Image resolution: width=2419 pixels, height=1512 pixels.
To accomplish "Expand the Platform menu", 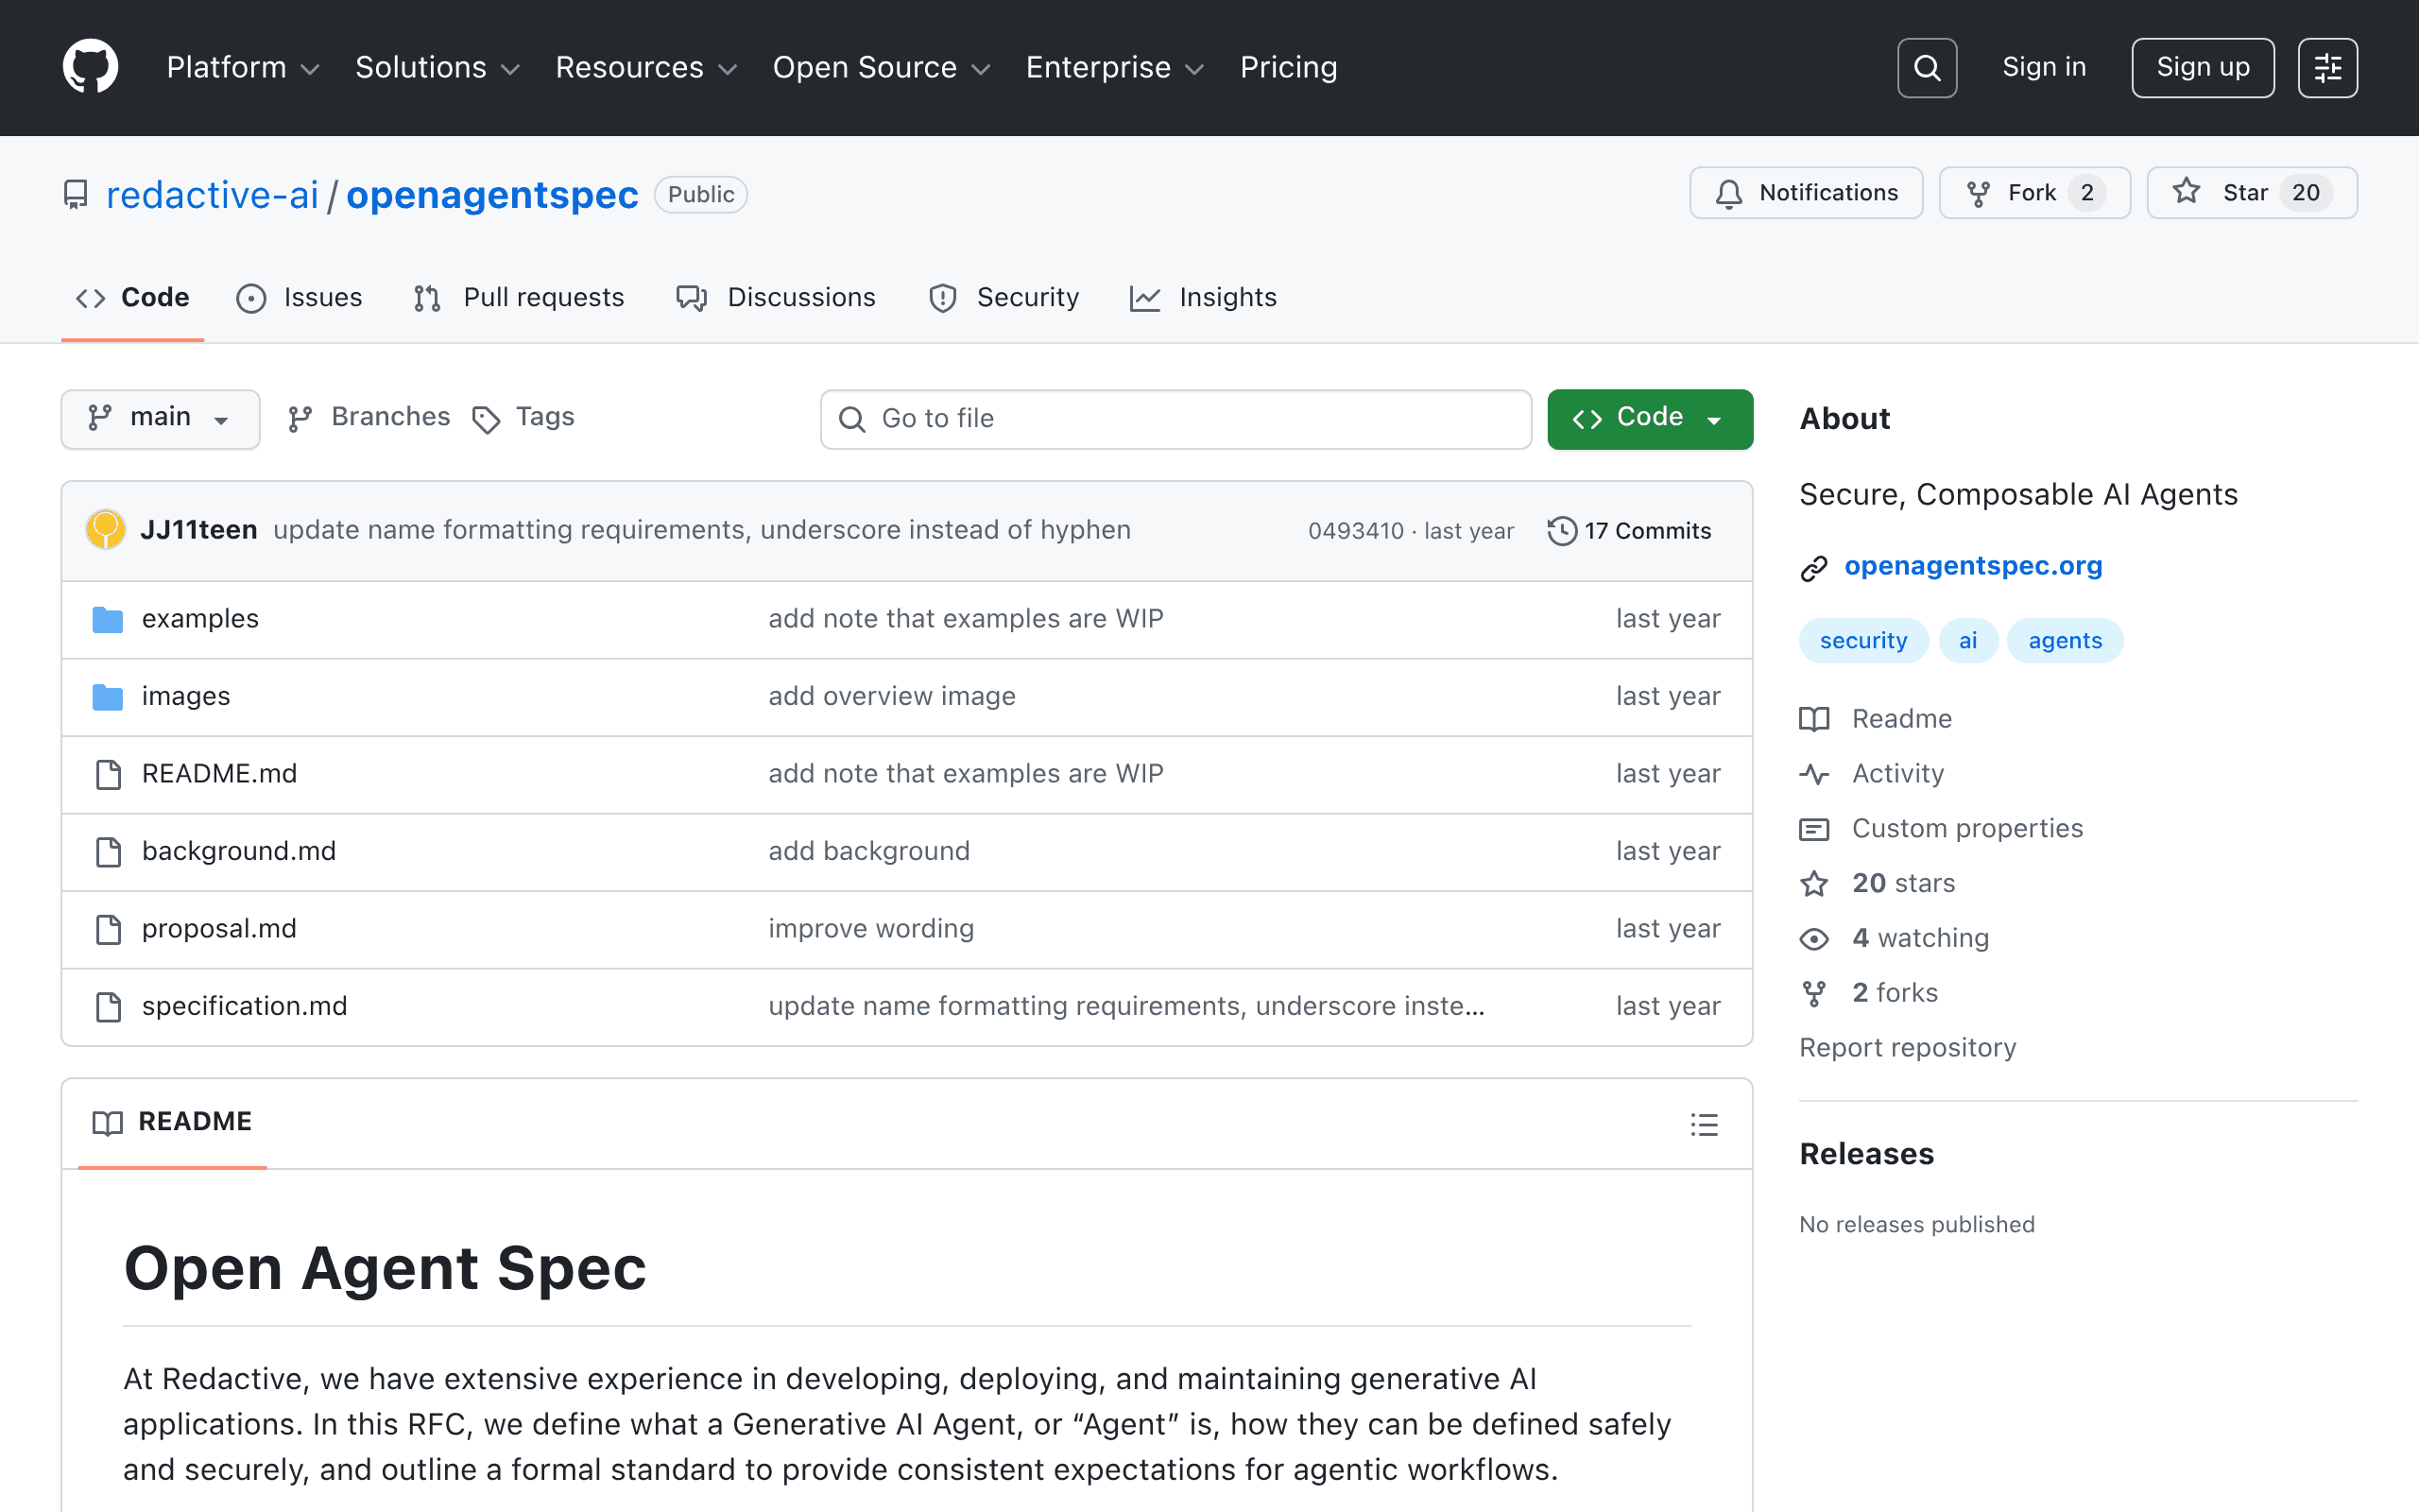I will [243, 67].
